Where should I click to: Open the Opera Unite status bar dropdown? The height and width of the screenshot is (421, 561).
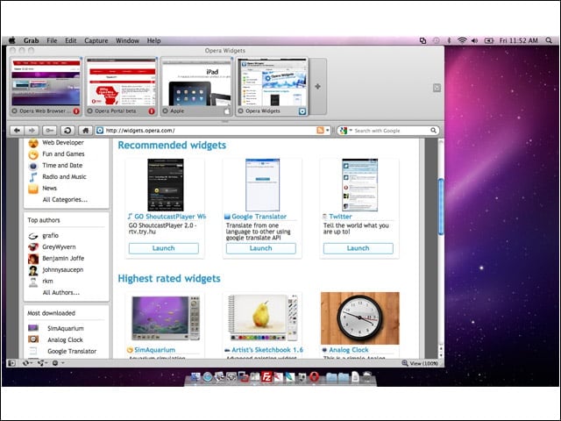(42, 363)
